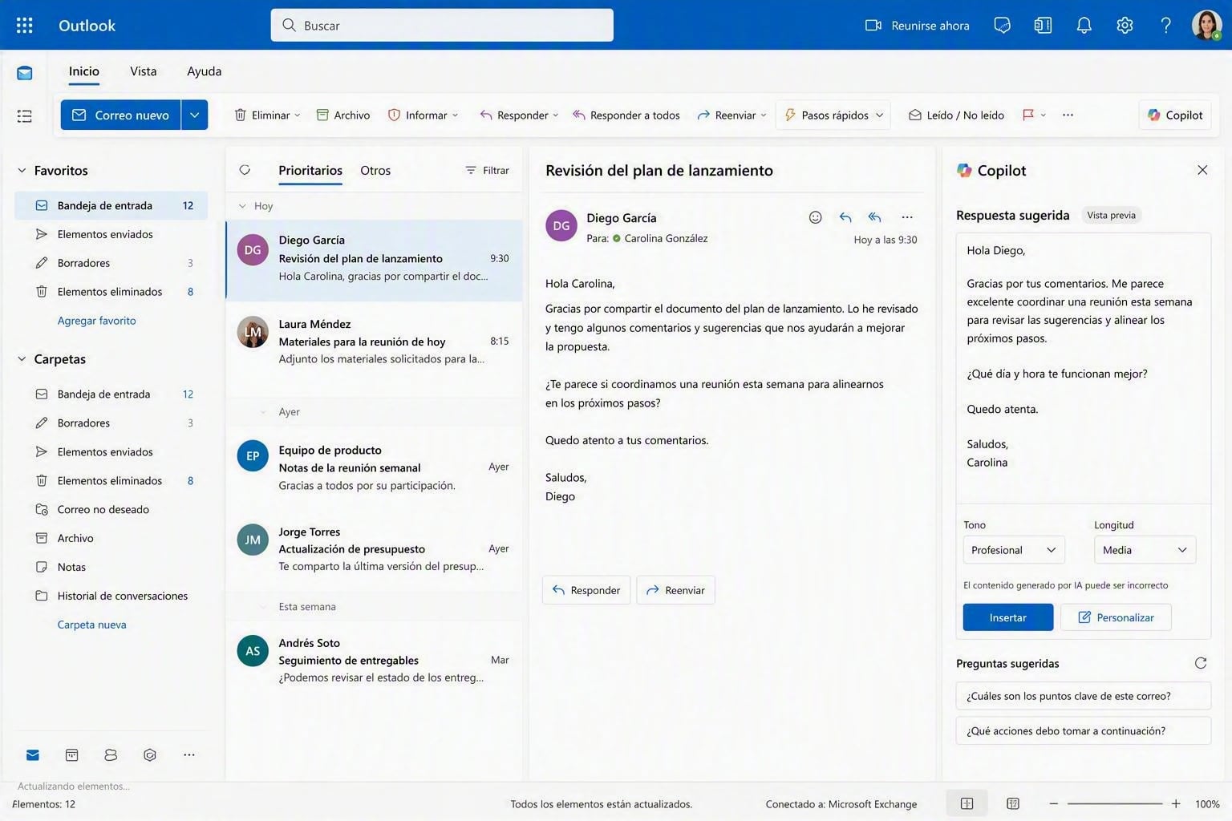The width and height of the screenshot is (1232, 821).
Task: Switch to the Inicio ribbon tab
Action: tap(84, 71)
